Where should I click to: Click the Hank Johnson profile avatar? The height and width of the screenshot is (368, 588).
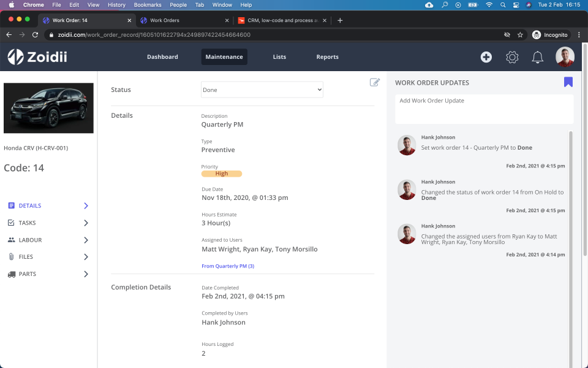564,56
